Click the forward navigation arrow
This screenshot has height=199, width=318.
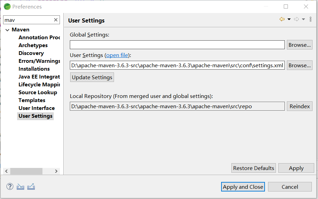[x=296, y=19]
